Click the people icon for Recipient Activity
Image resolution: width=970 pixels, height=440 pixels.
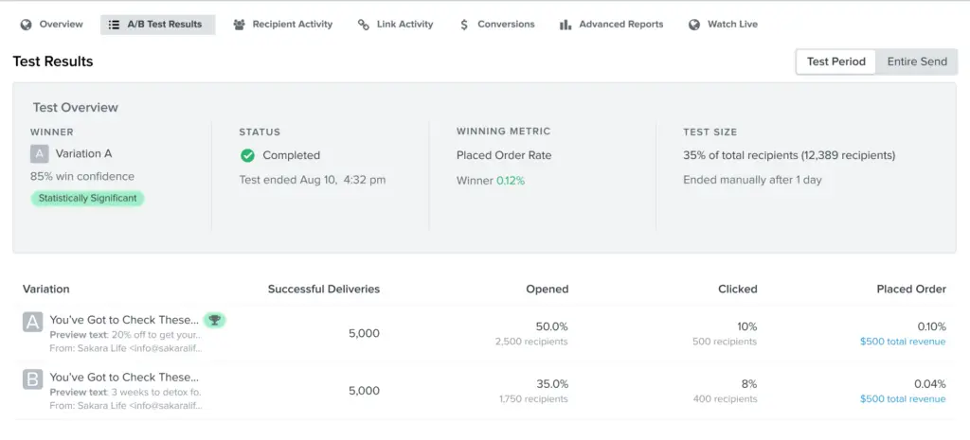tap(239, 25)
